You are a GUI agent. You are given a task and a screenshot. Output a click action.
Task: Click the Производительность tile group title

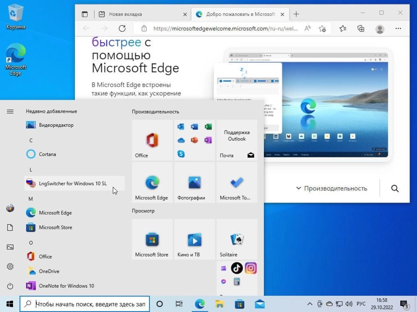pyautogui.click(x=155, y=112)
